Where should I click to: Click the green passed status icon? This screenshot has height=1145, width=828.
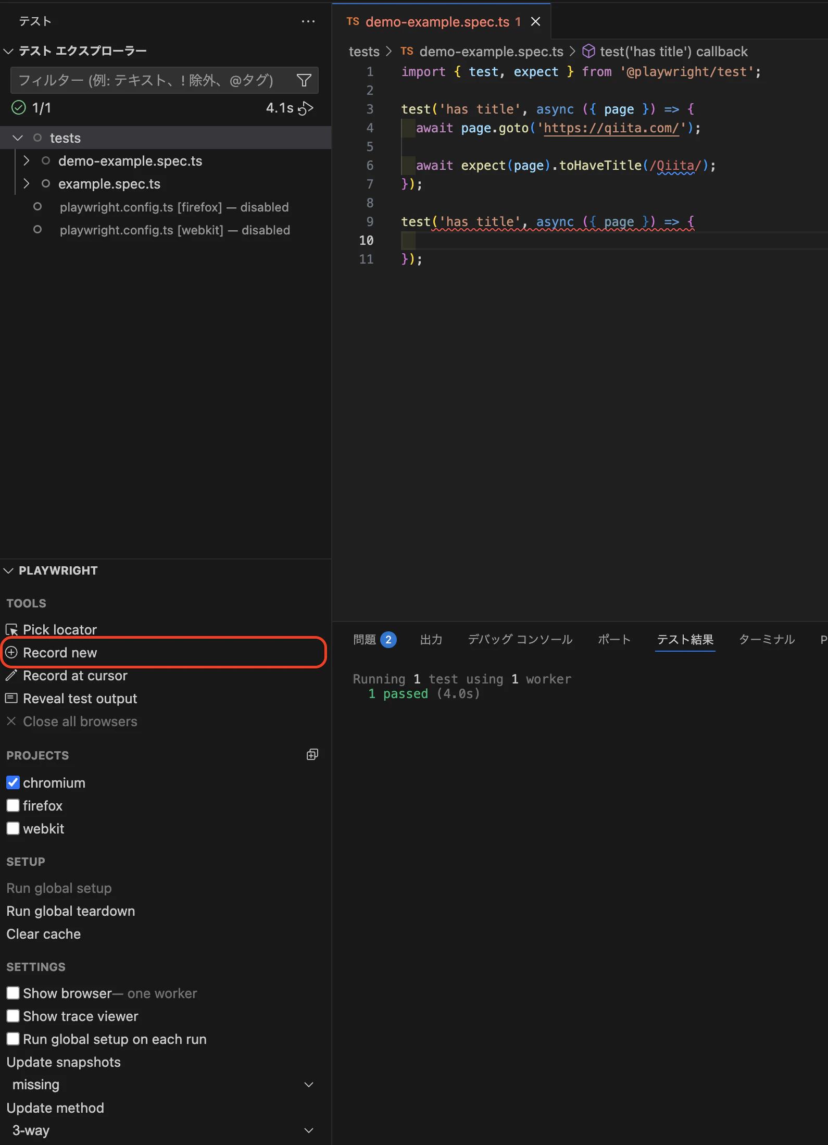(x=19, y=108)
